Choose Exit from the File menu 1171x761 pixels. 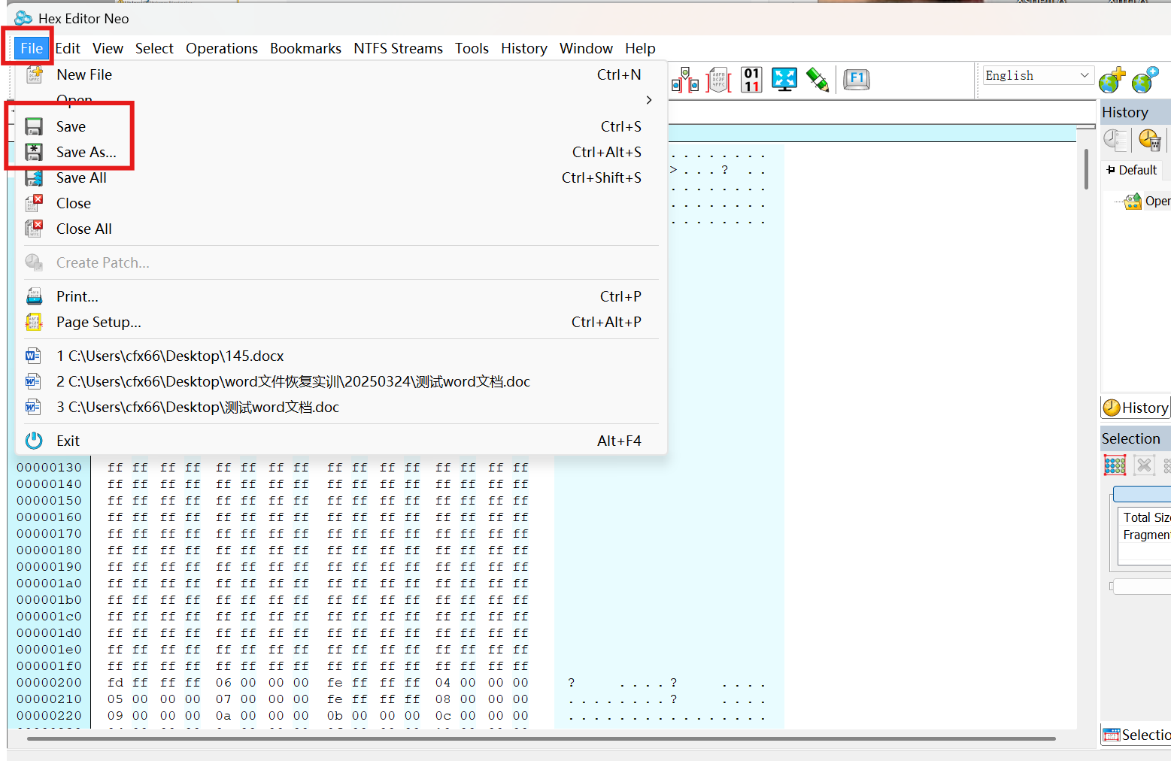tap(341, 441)
